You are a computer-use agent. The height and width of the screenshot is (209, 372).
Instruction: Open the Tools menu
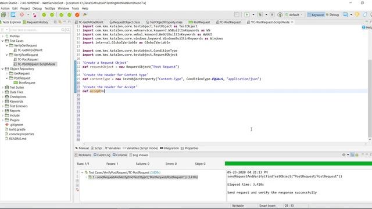click(75, 8)
